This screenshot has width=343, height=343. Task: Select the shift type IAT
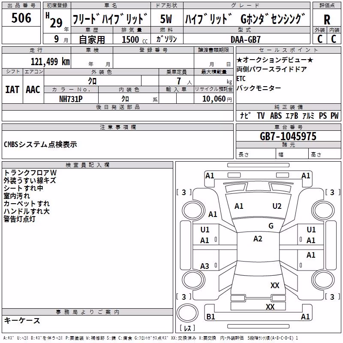[12, 90]
